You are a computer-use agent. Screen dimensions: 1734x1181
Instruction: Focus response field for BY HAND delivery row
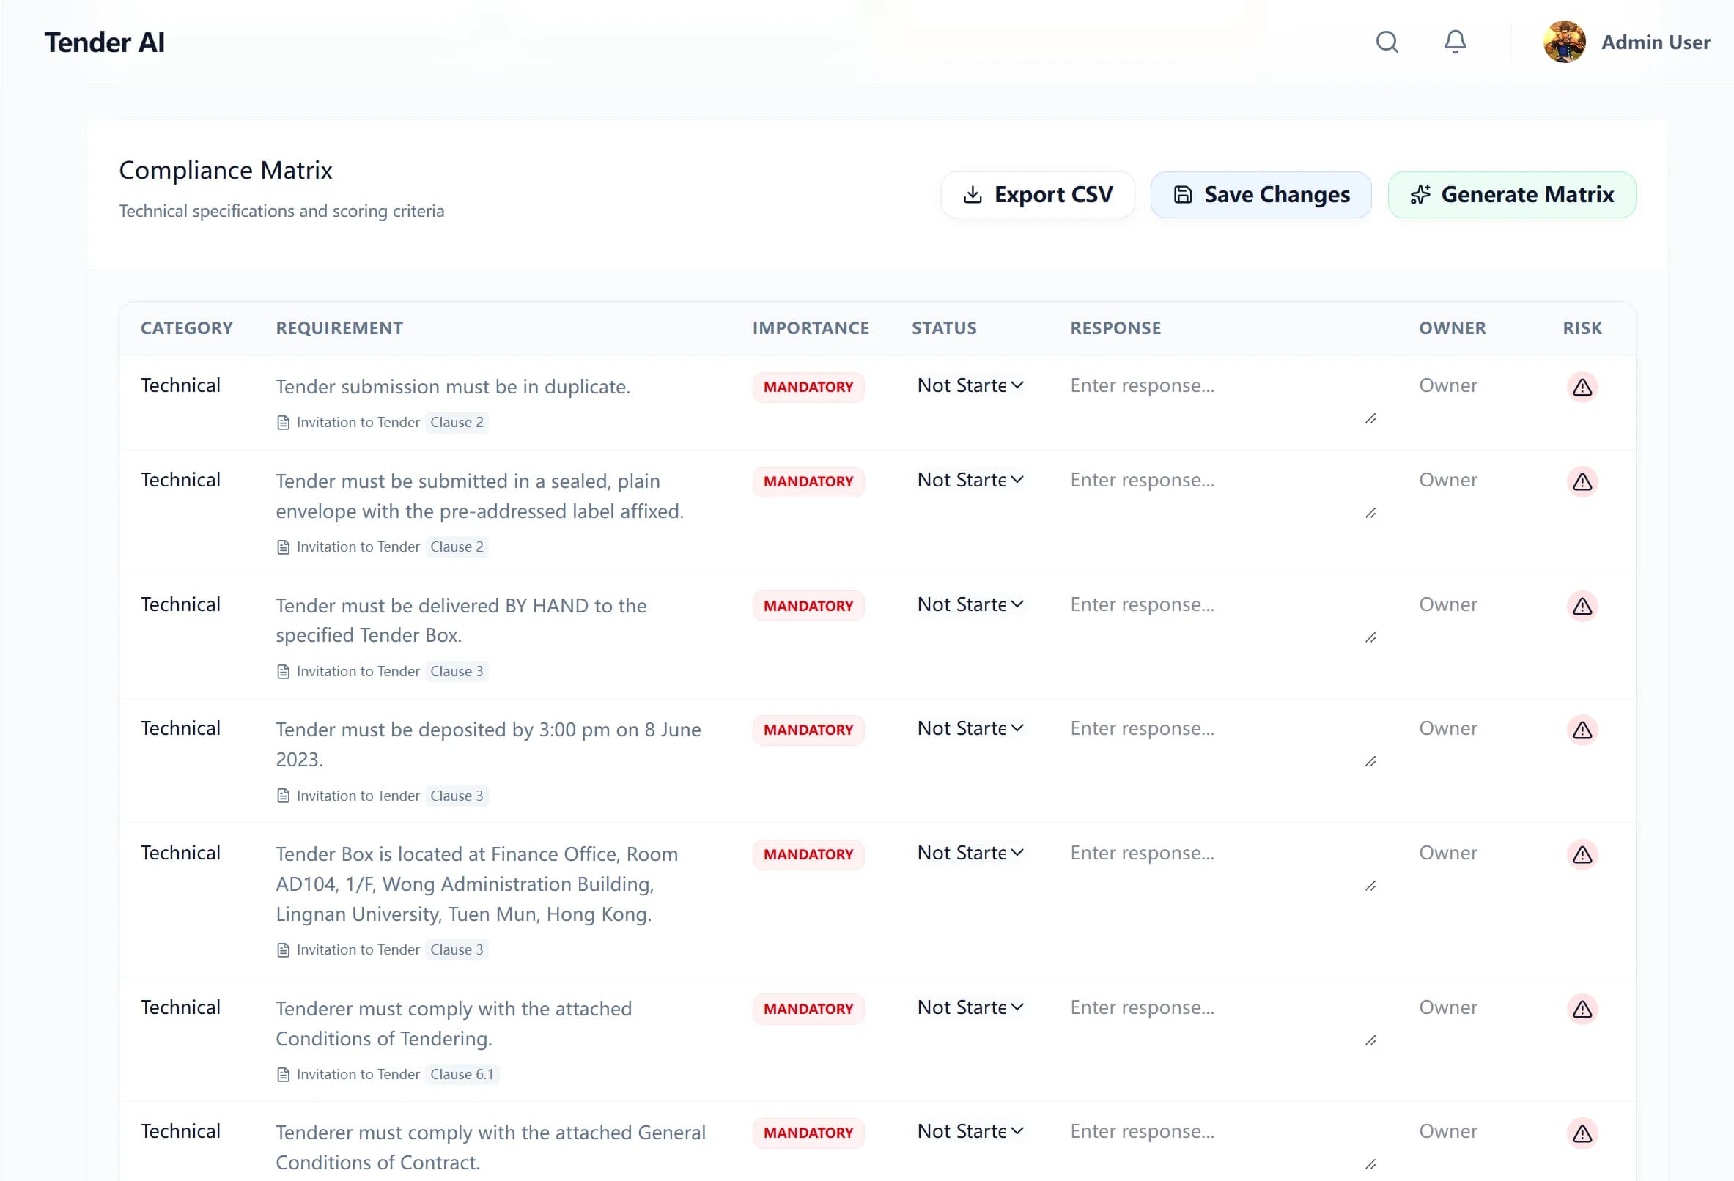tap(1222, 618)
